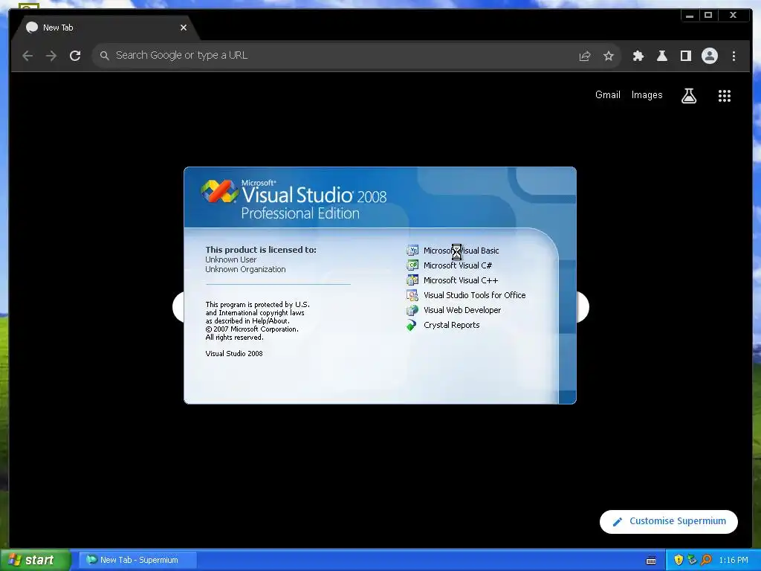Click the Customise Supermium button
This screenshot has height=571, width=761.
click(669, 521)
